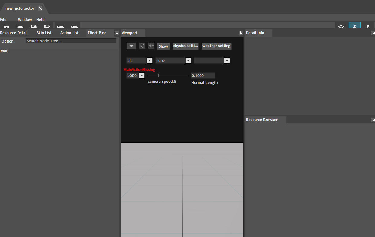
Task: Open the Window menu
Action: (x=25, y=19)
